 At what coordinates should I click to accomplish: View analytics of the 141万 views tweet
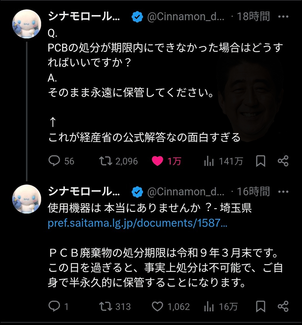click(209, 161)
